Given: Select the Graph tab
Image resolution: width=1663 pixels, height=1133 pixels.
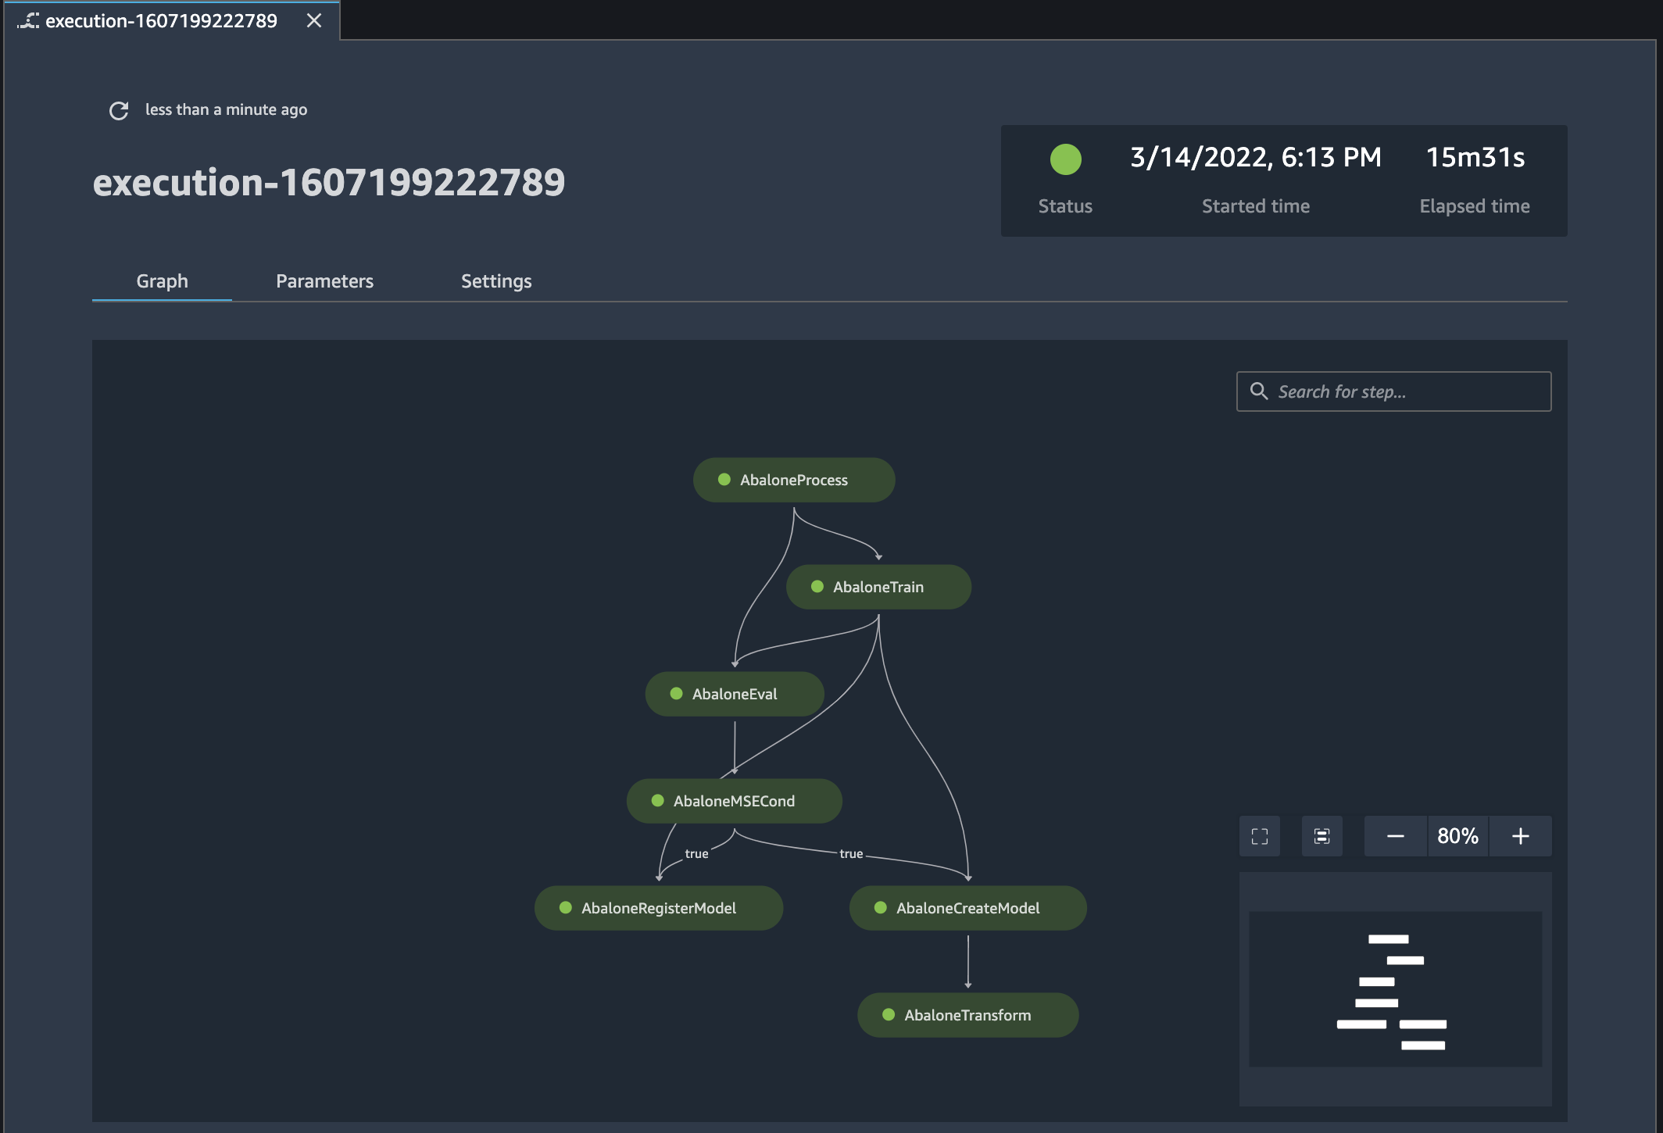Looking at the screenshot, I should [162, 281].
